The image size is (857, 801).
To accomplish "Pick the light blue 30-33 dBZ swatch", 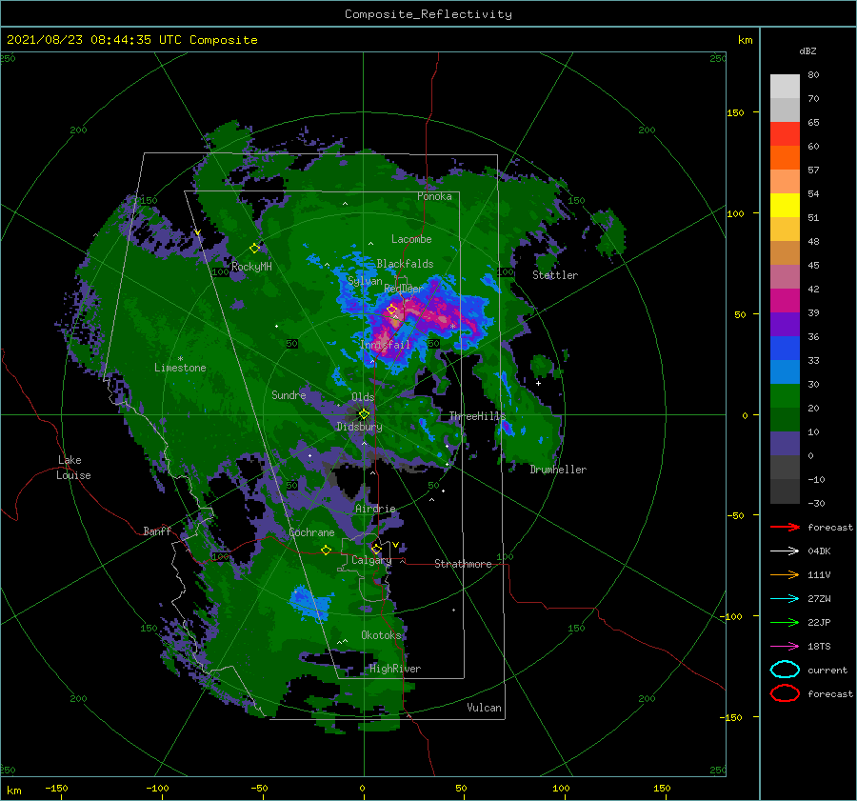I will coord(785,372).
